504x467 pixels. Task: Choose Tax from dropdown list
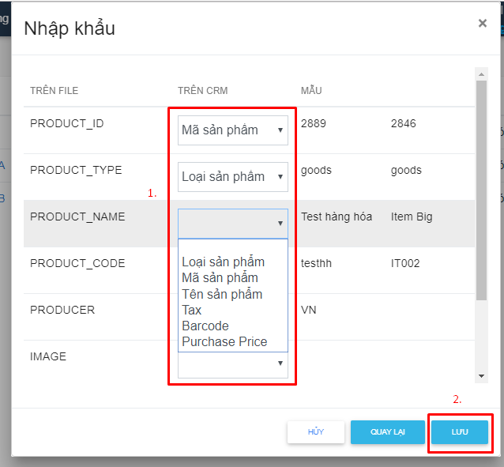click(x=192, y=310)
